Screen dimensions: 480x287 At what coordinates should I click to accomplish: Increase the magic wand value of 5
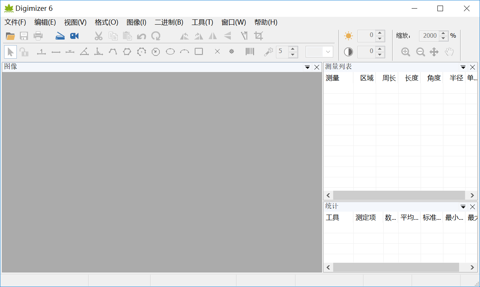(x=293, y=49)
